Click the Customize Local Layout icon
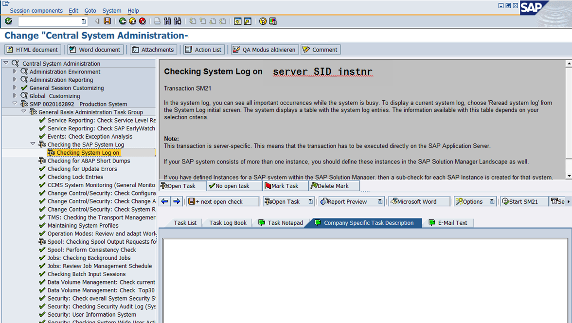The image size is (572, 323). (x=273, y=21)
